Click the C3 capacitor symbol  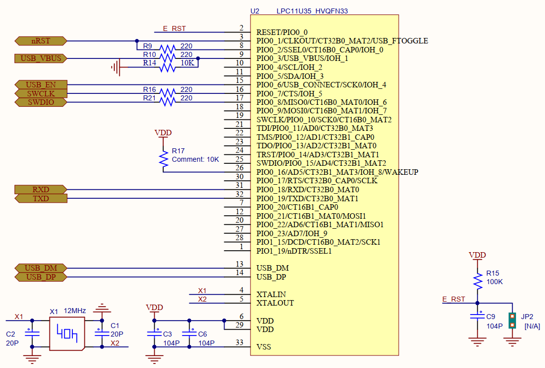coord(154,334)
